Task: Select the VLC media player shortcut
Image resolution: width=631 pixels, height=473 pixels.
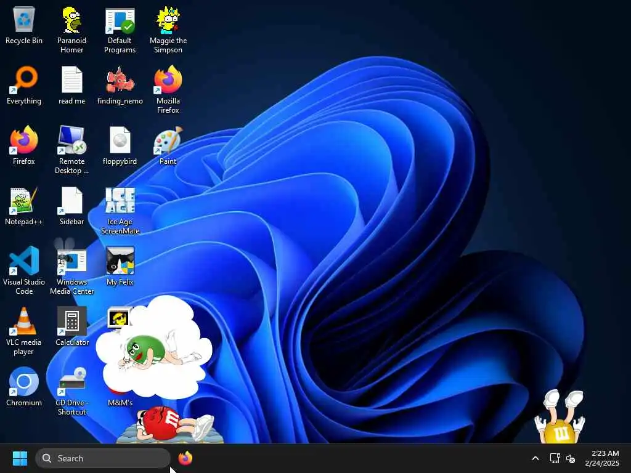Action: 24,321
